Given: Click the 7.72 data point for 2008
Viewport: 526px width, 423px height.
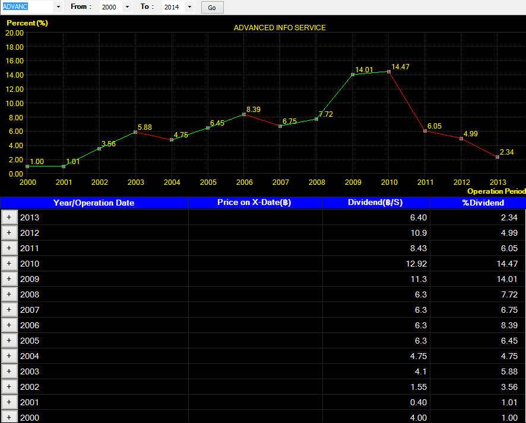Looking at the screenshot, I should [316, 119].
